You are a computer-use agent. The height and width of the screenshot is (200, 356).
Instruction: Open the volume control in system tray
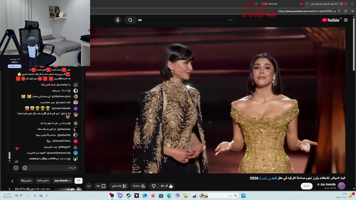coord(16,196)
